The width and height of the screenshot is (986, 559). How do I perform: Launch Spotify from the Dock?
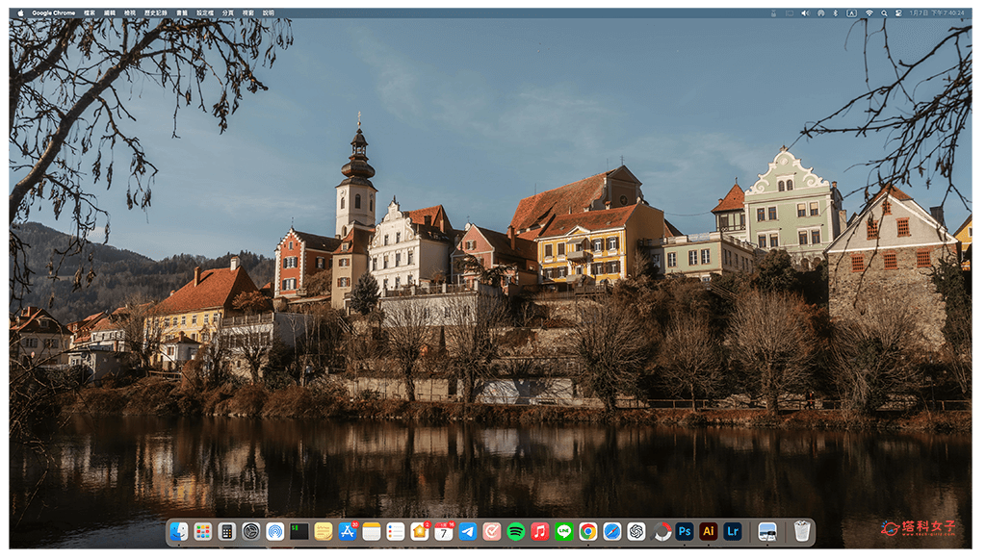point(516,532)
